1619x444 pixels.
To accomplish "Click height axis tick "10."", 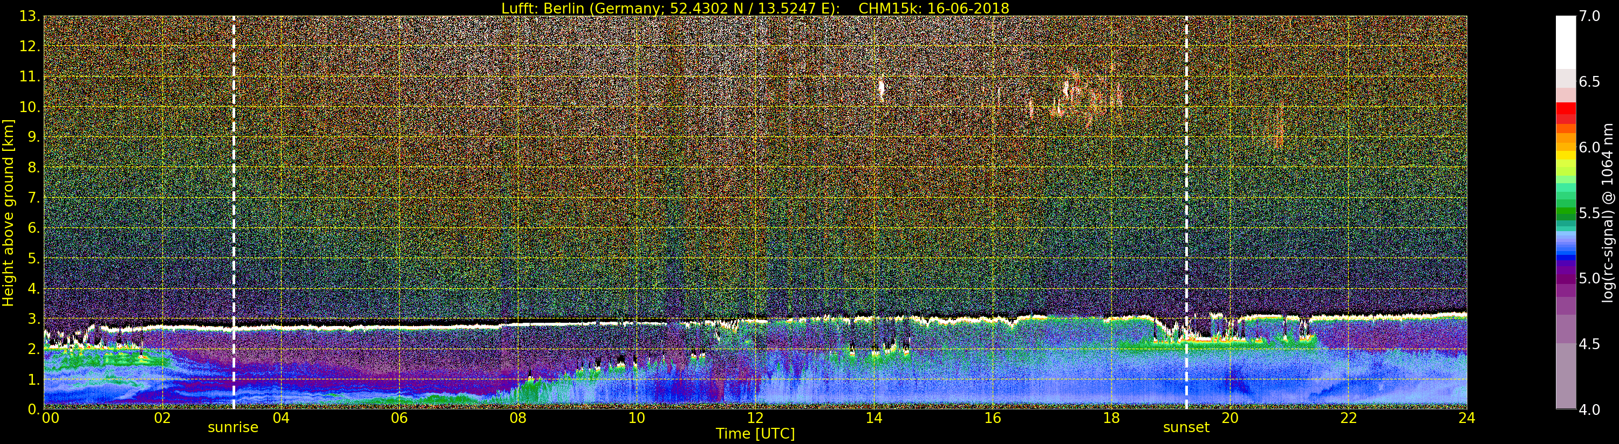I will [x=30, y=107].
